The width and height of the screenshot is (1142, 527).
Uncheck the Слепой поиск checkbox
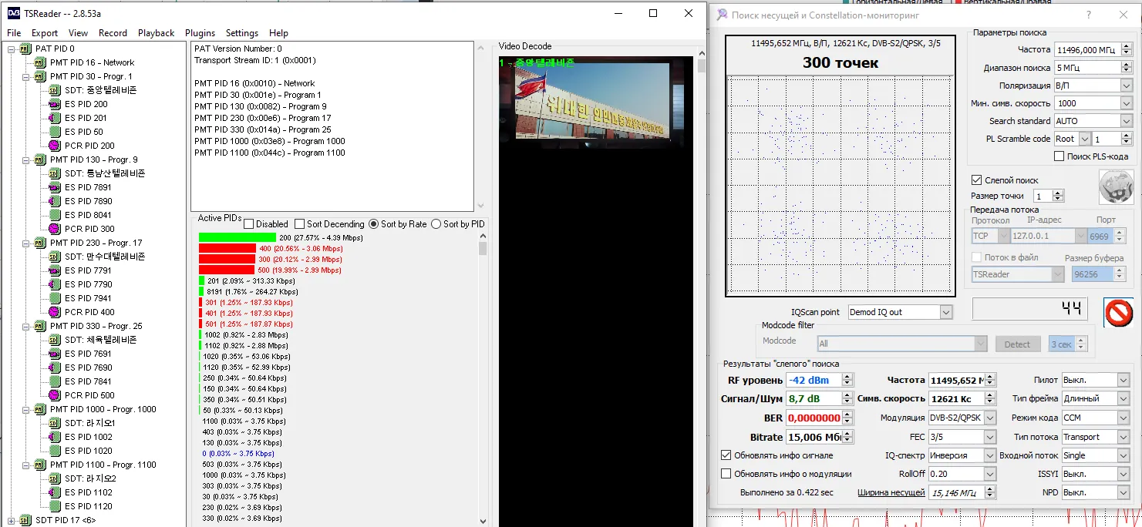[x=976, y=180]
